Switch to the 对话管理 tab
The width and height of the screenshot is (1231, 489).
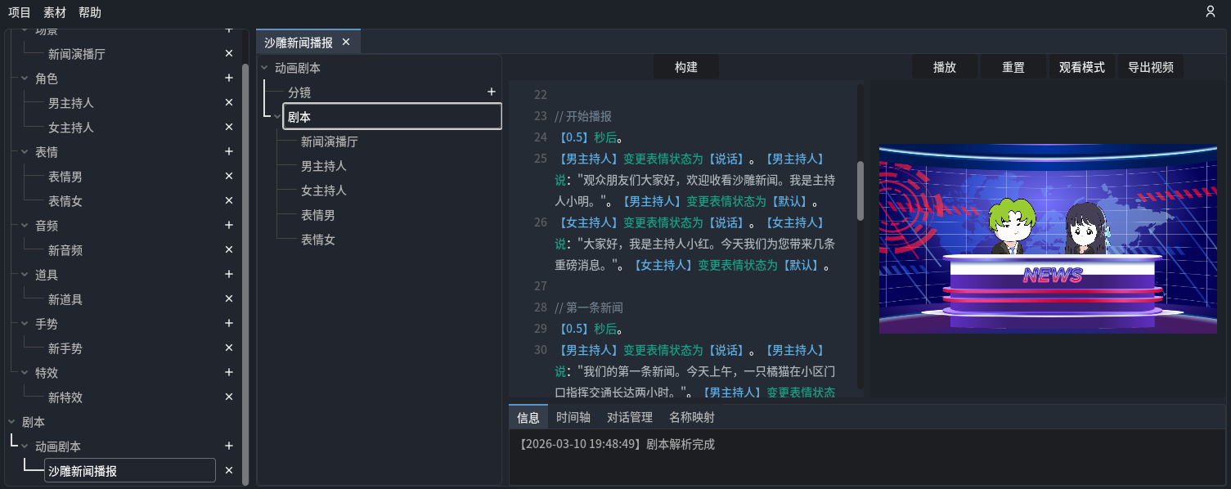tap(628, 417)
